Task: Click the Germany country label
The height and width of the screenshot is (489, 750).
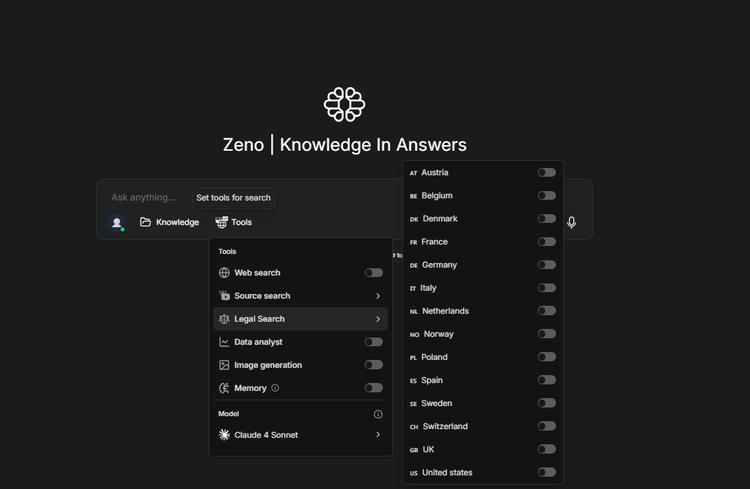Action: (439, 265)
